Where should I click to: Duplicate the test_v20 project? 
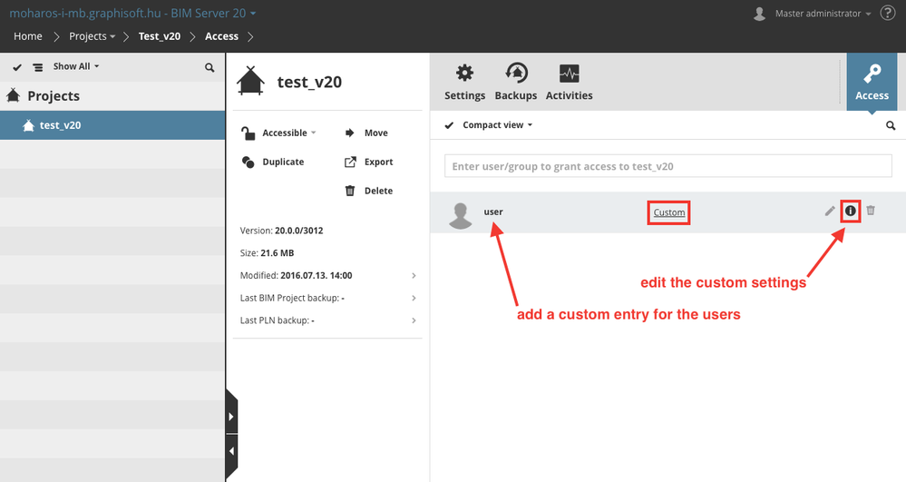[273, 162]
